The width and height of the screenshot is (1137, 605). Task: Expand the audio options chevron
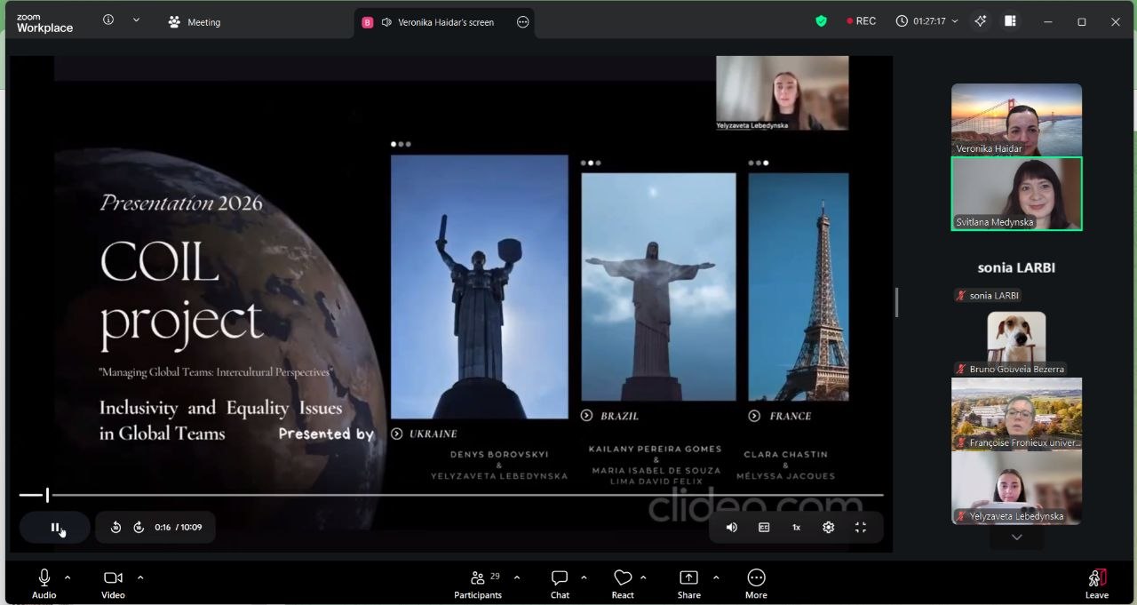[x=68, y=577]
